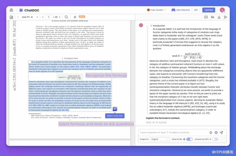Click the Select, Click, Ask! button
The image size is (236, 156).
pyautogui.click(x=115, y=116)
